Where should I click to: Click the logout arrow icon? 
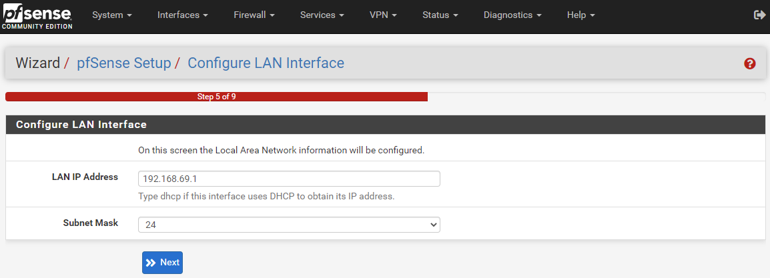pos(759,15)
